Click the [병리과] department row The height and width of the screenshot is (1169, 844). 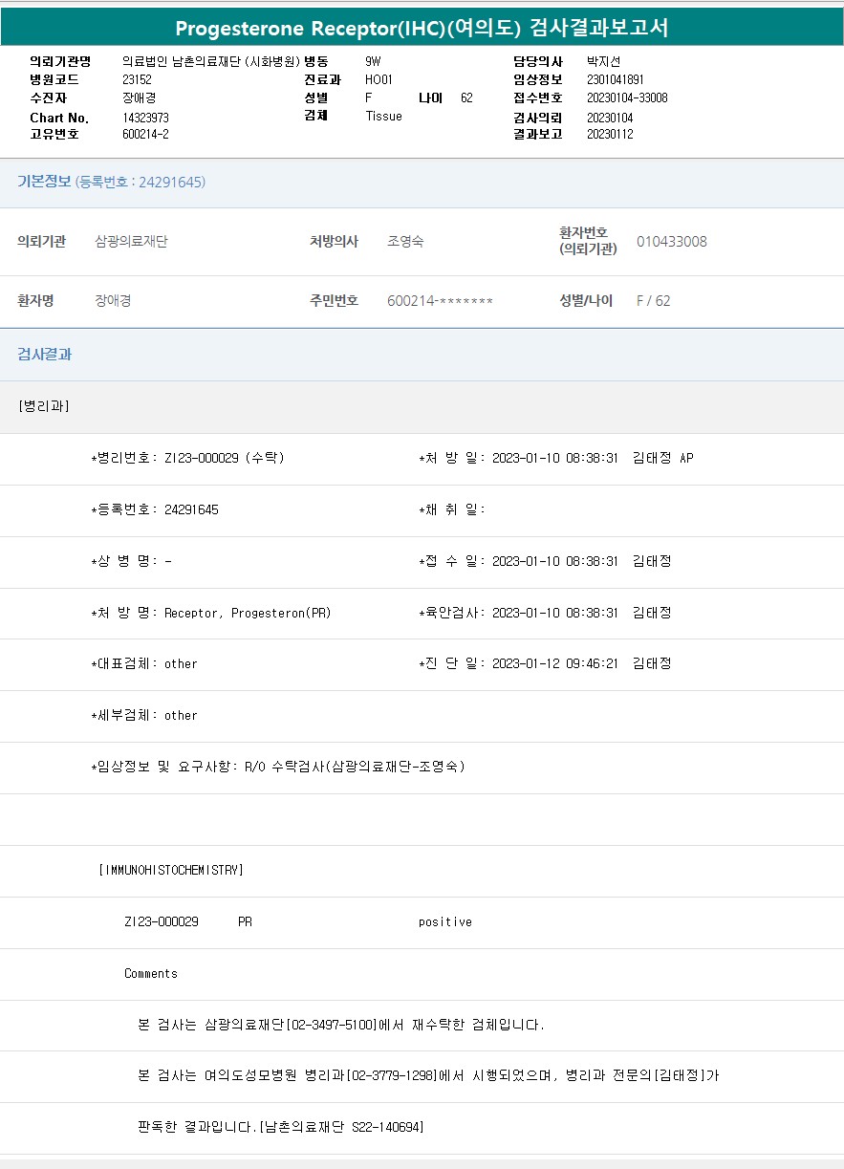click(x=44, y=406)
